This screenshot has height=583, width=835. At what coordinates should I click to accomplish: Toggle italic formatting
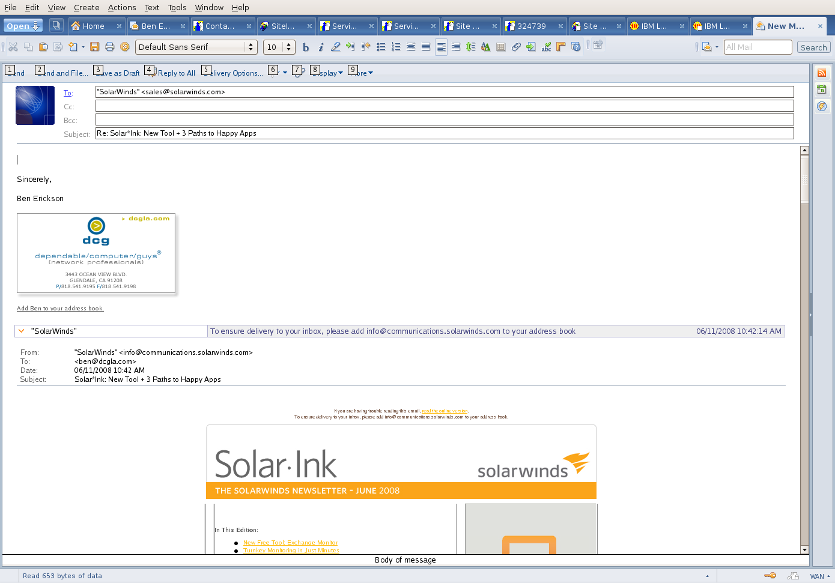point(321,47)
